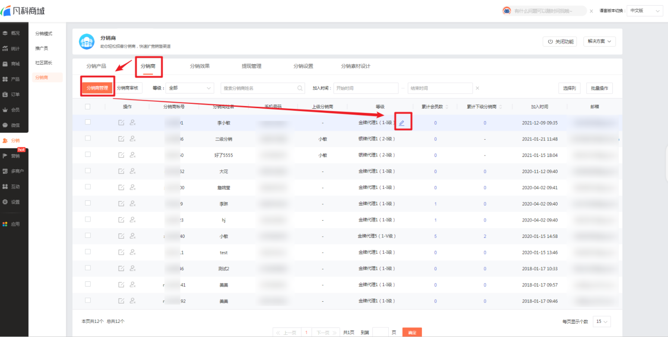This screenshot has width=668, height=337.
Task: Switch to the 分销效果 tab
Action: [200, 66]
